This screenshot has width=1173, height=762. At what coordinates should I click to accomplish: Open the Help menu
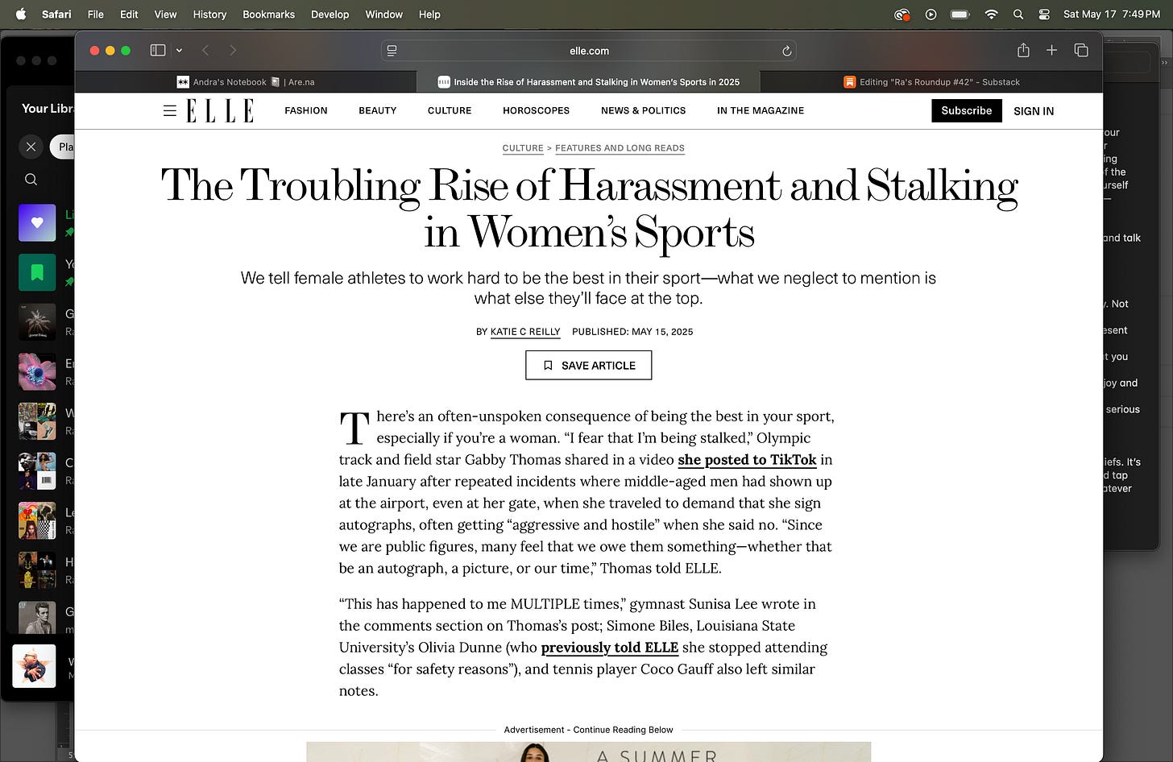pos(429,14)
